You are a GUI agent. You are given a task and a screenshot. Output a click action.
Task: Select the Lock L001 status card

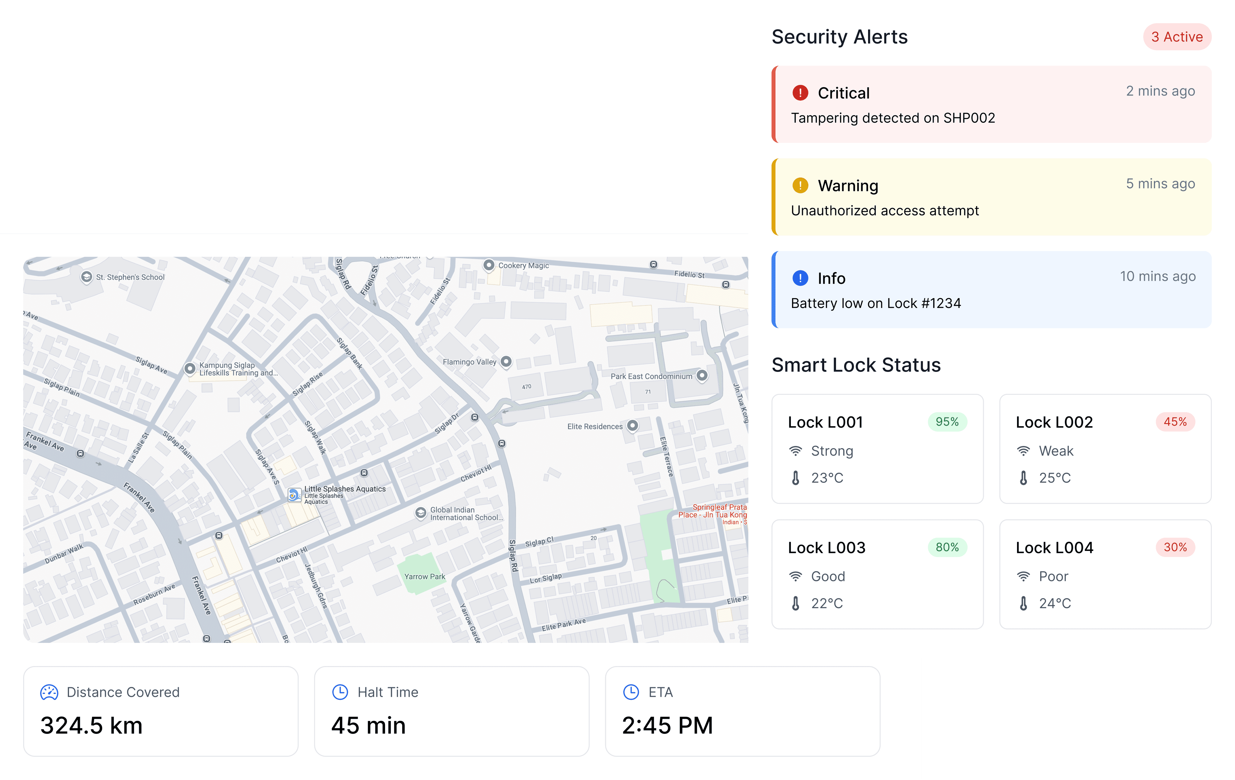point(877,449)
